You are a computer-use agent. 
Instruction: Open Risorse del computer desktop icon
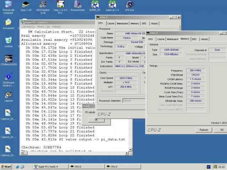click(x=9, y=7)
